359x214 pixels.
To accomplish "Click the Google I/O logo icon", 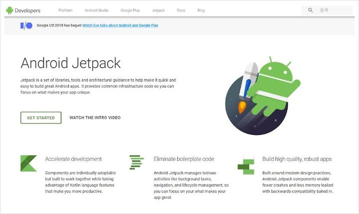I will click(x=26, y=25).
